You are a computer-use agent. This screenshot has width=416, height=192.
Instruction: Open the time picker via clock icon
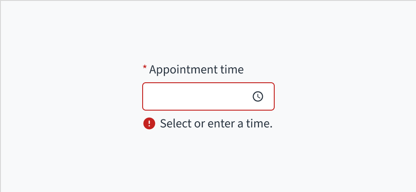coord(258,96)
